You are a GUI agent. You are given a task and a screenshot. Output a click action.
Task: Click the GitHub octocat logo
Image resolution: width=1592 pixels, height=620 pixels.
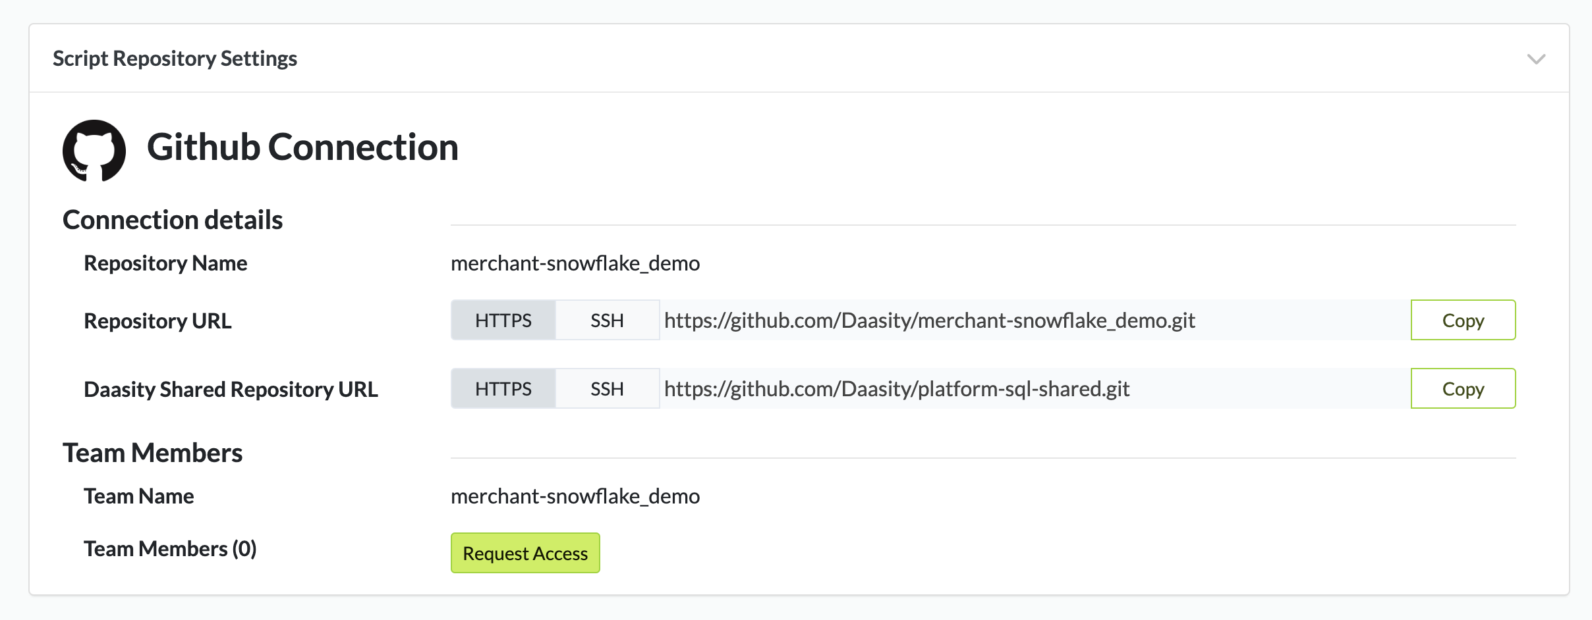pyautogui.click(x=94, y=150)
